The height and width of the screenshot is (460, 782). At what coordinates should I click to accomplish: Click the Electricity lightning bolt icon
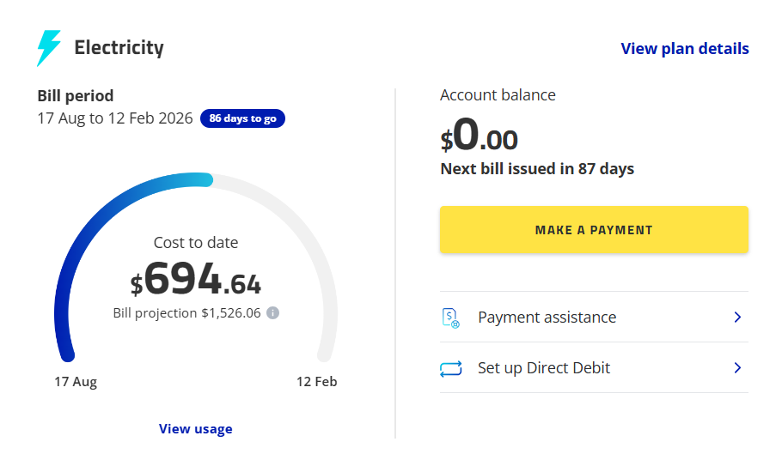pyautogui.click(x=48, y=48)
